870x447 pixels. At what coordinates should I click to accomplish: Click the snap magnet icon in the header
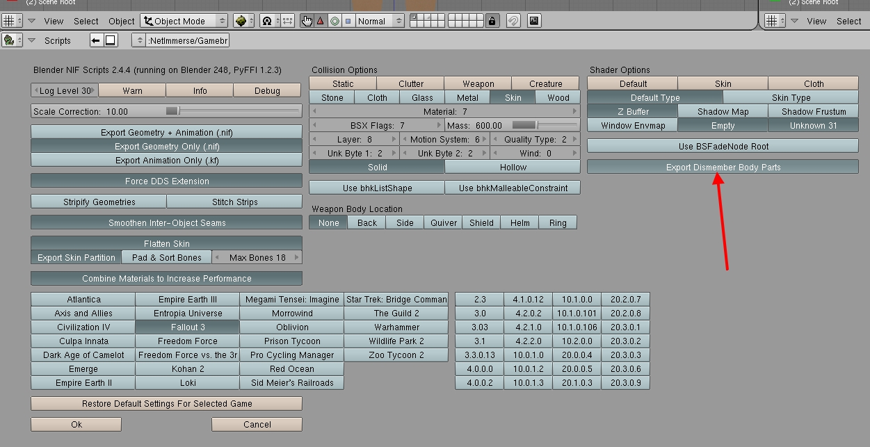click(x=513, y=21)
